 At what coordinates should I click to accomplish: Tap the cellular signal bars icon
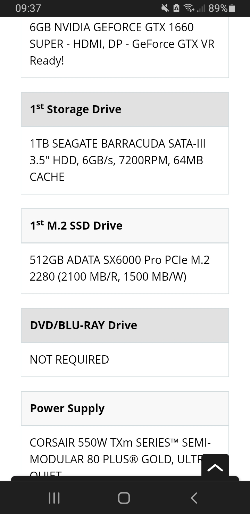pyautogui.click(x=201, y=8)
